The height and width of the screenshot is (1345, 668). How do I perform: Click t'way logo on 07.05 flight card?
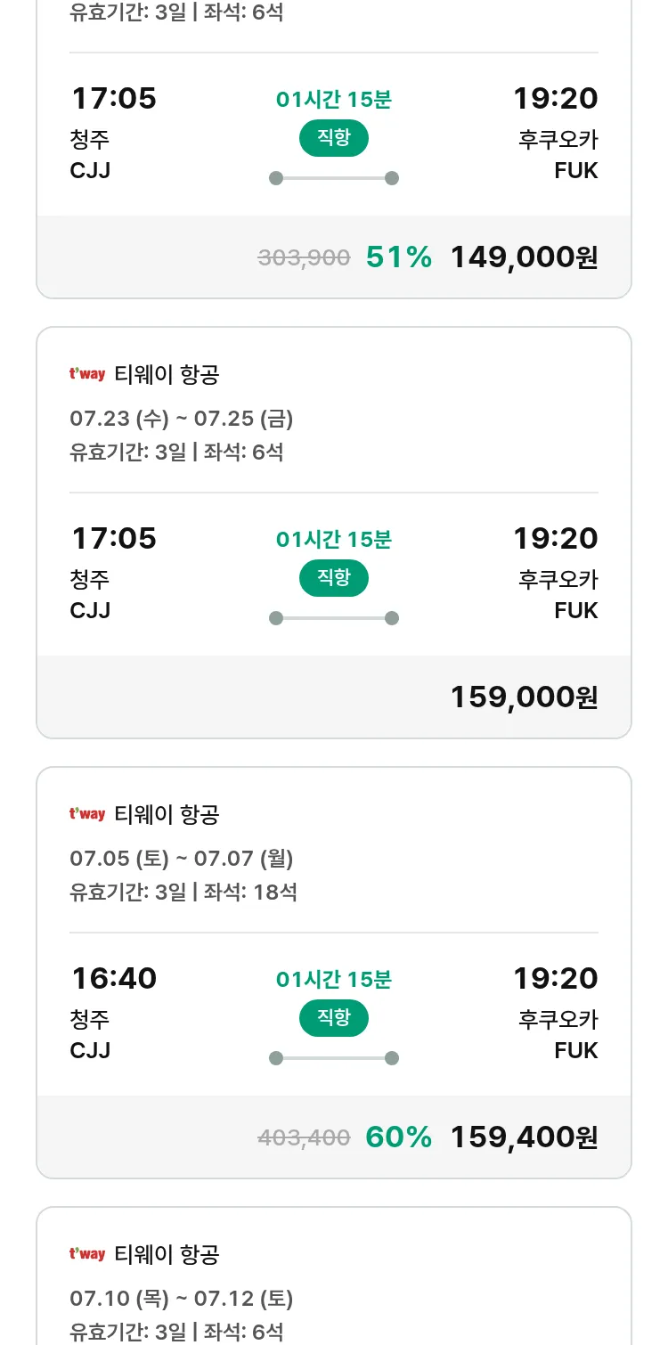(x=87, y=814)
